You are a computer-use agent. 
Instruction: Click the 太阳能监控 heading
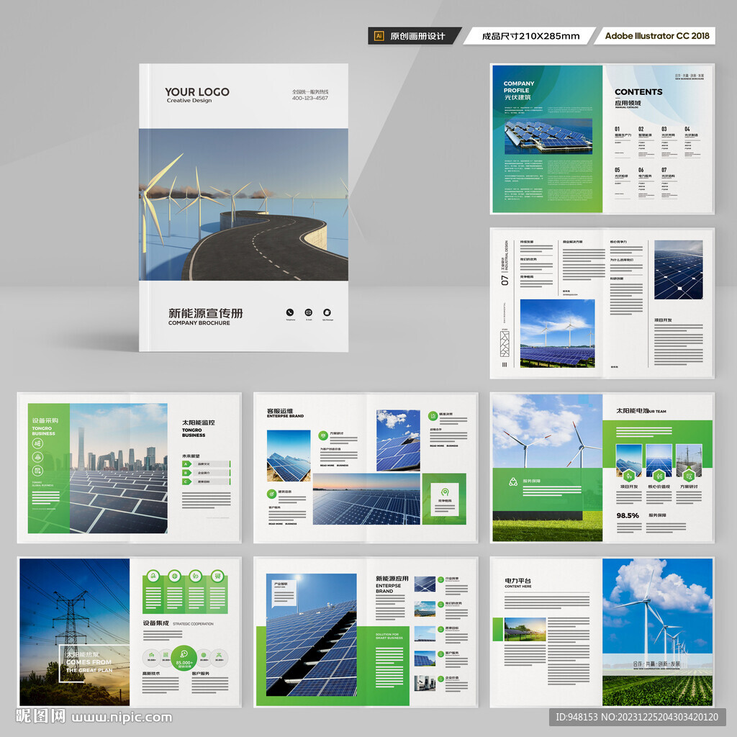pyautogui.click(x=199, y=422)
